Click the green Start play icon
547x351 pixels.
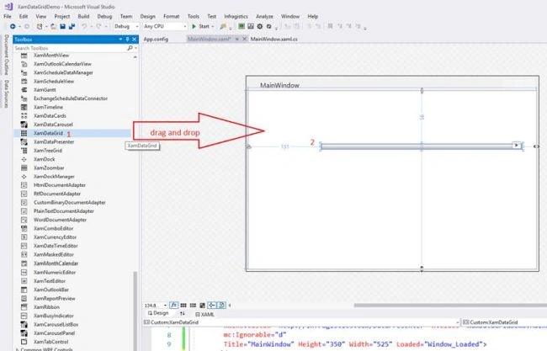tap(194, 26)
